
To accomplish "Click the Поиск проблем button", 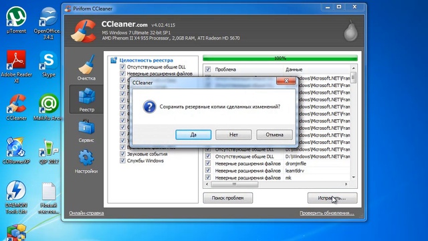I will tap(227, 198).
